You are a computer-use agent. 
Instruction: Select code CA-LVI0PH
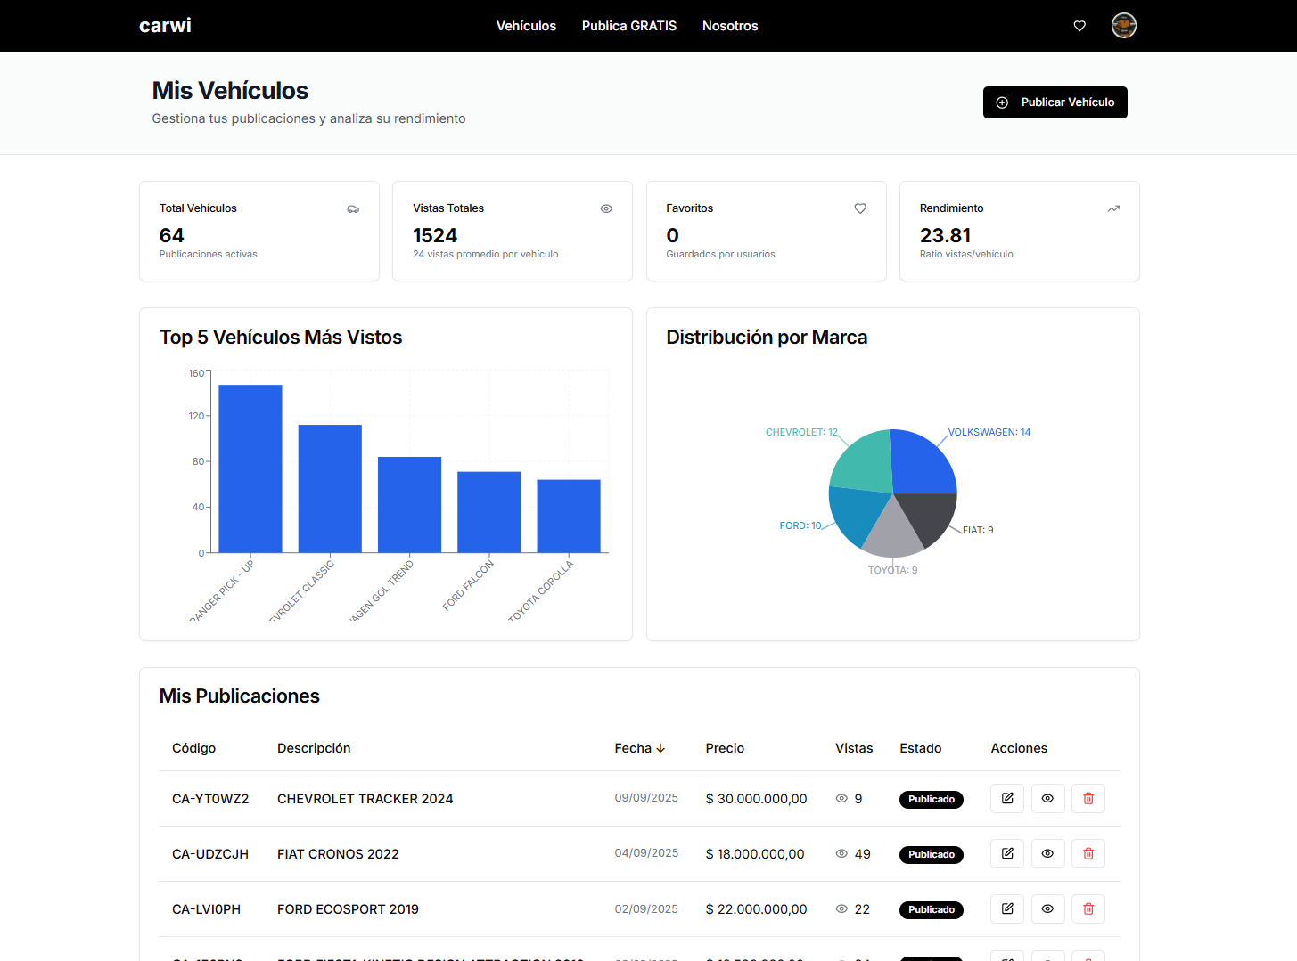(x=207, y=909)
